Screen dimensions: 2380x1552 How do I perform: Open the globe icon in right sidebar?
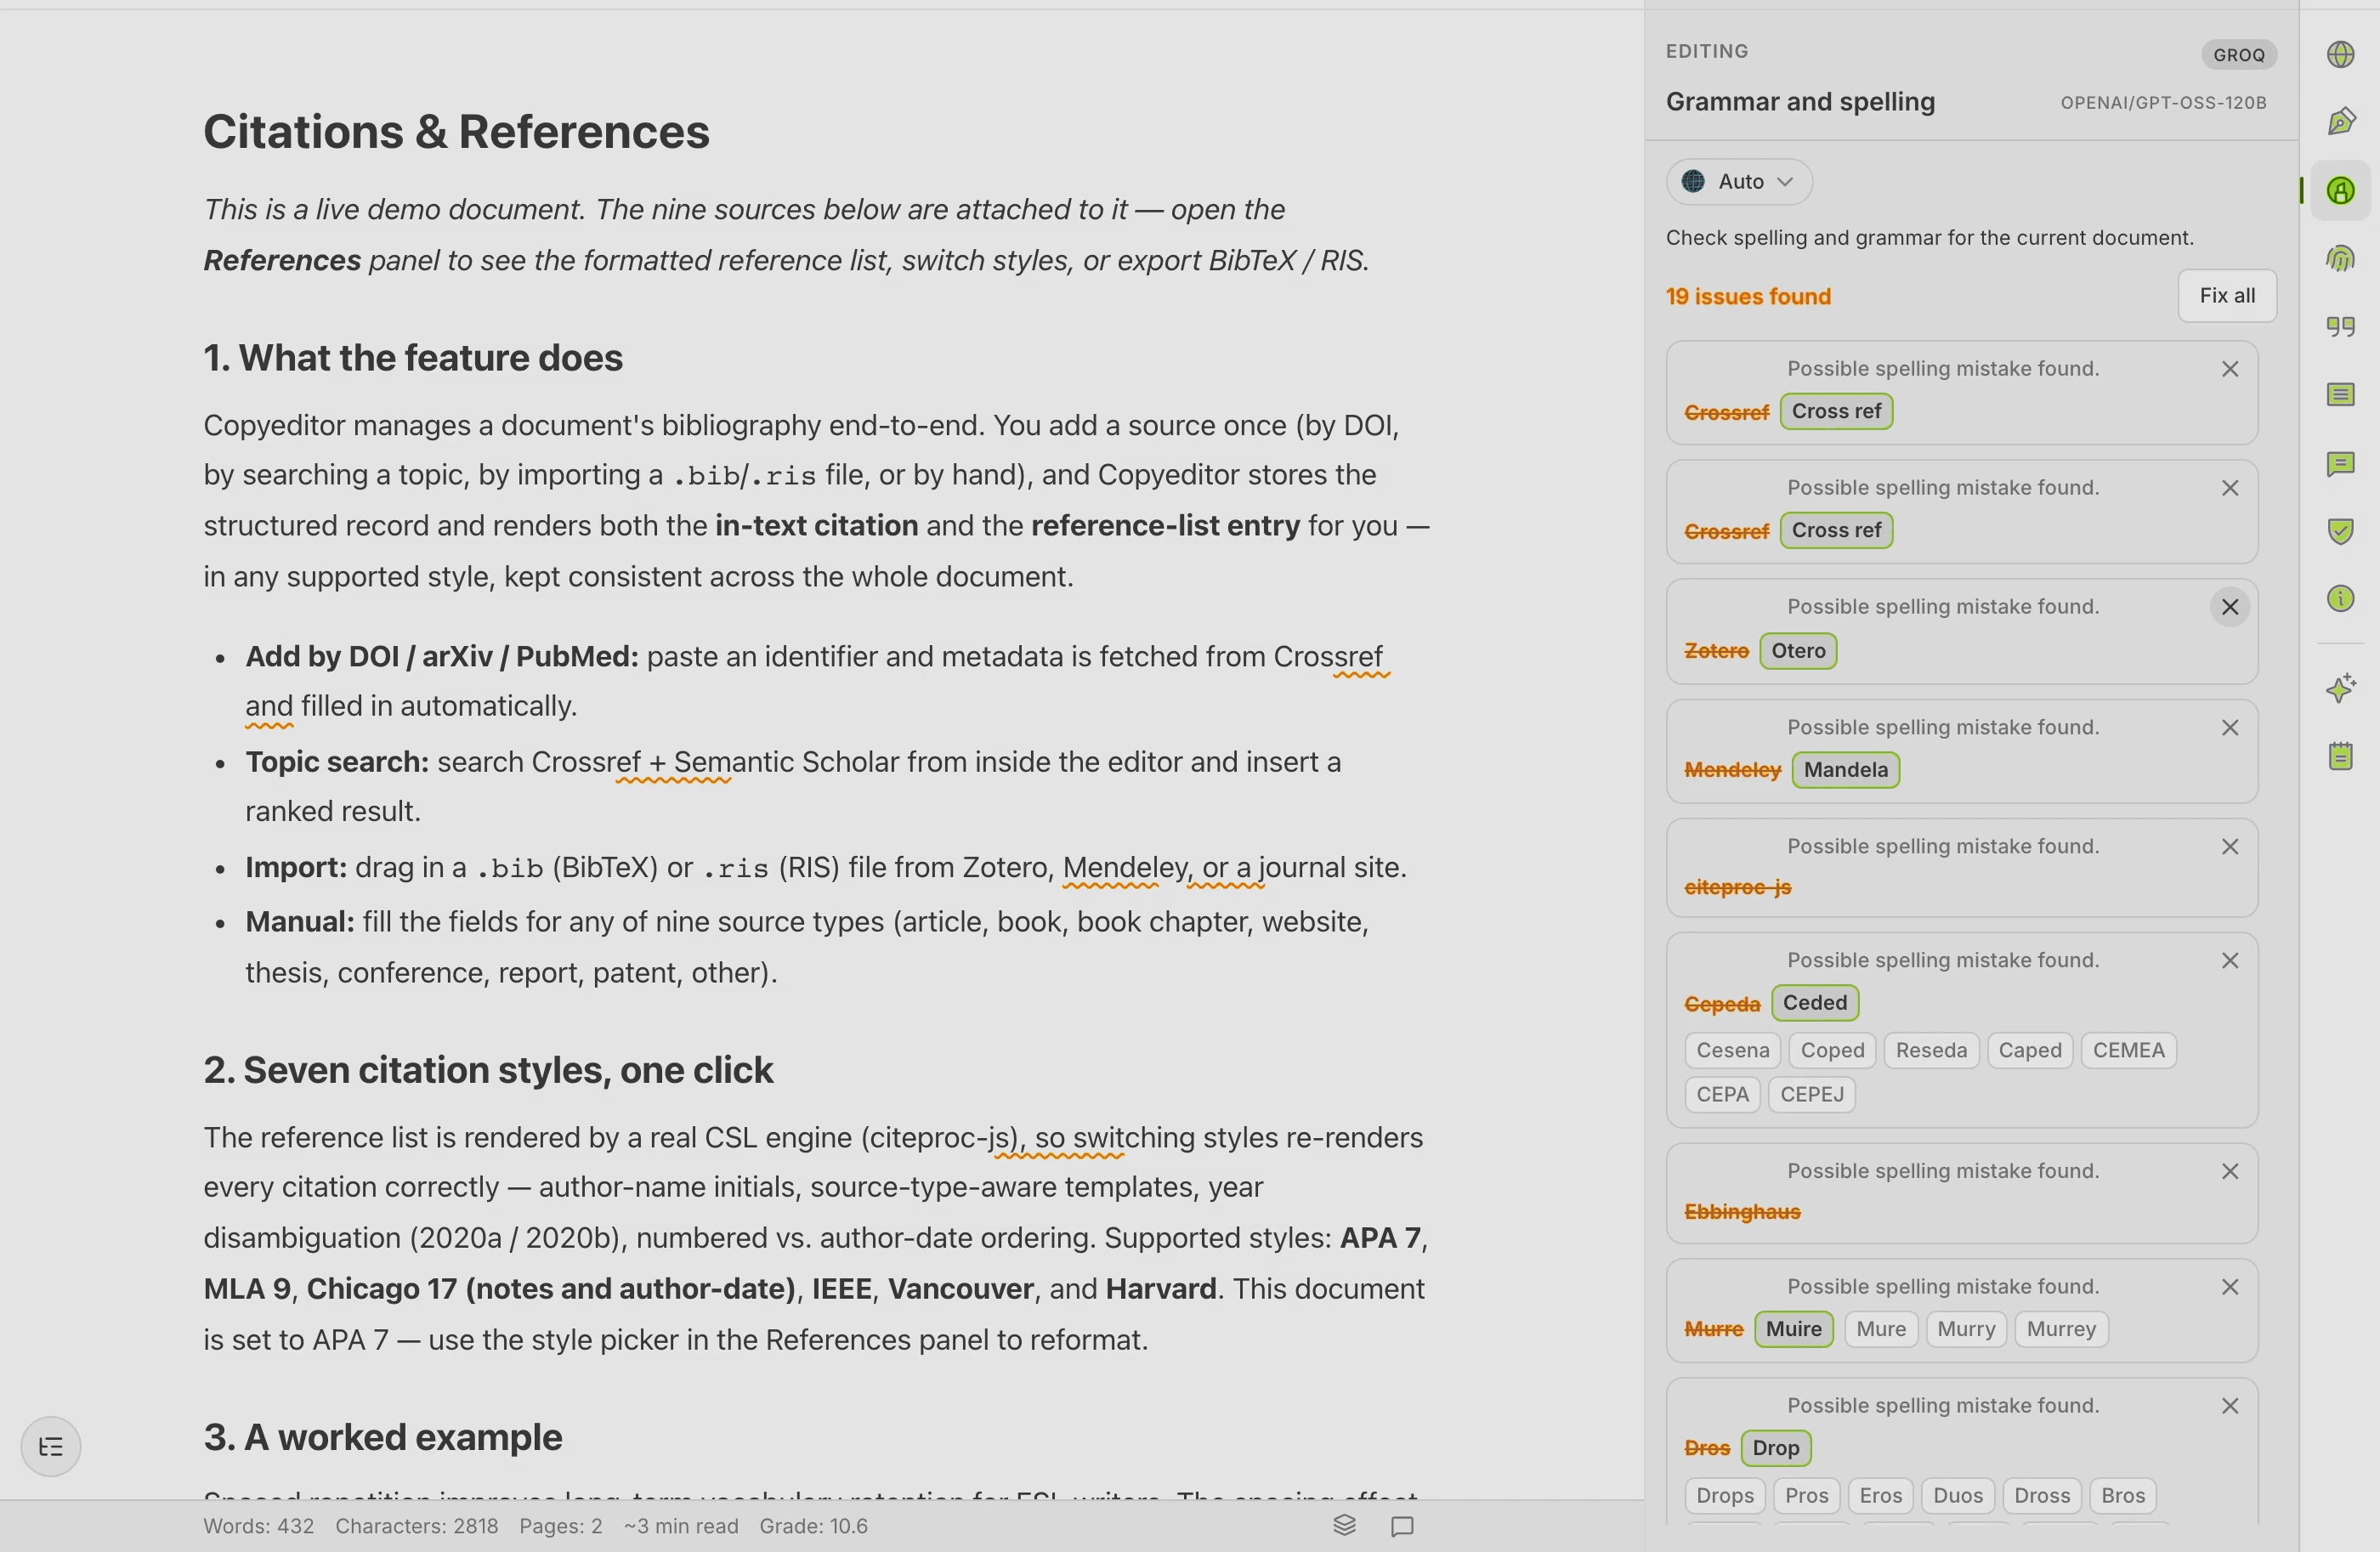[2340, 54]
